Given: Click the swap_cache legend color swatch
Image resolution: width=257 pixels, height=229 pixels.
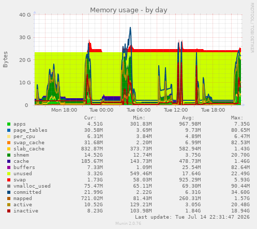Looking at the screenshot, I should (x=9, y=143).
